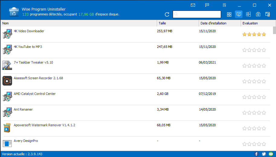
Task: Rate 4K YouTube to MP3 five stars
Action: 264,50
